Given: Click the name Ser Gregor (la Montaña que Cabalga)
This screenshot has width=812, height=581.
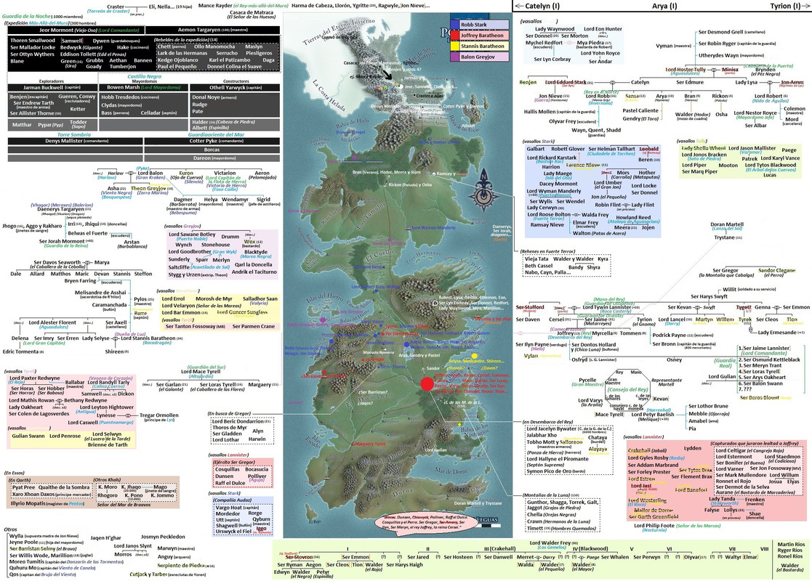Looking at the screenshot, I should [725, 270].
